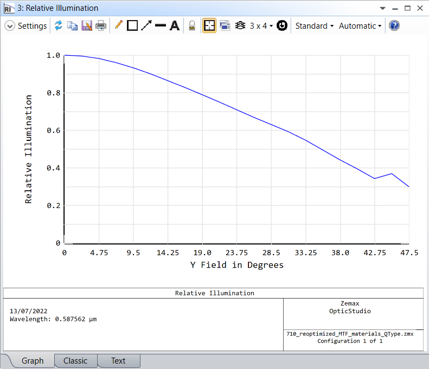Viewport: 429px width, 369px height.
Task: Switch to the Text tab
Action: (118, 361)
